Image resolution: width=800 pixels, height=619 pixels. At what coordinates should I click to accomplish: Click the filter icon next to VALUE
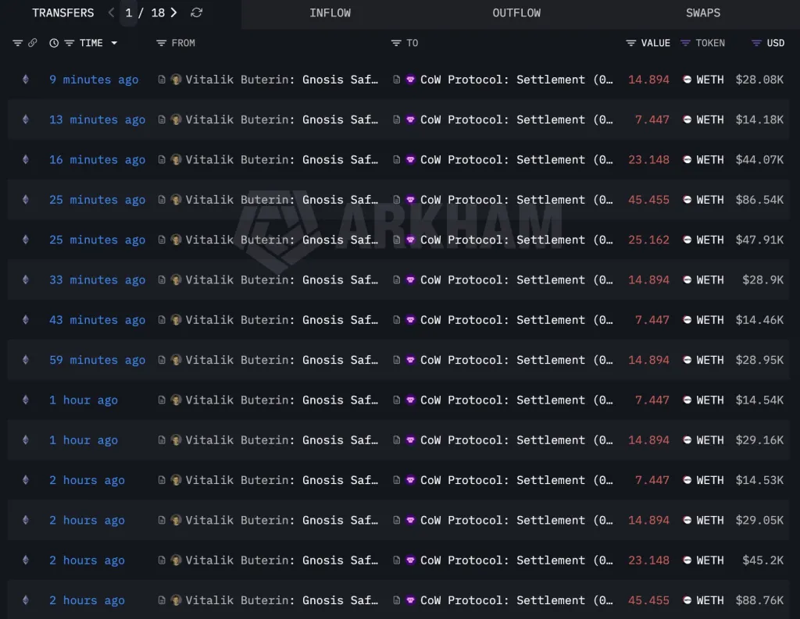coord(630,43)
